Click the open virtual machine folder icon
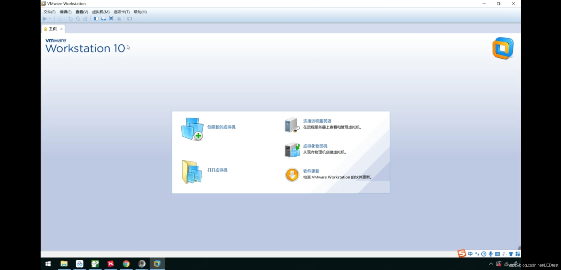This screenshot has height=270, width=561. 192,172
